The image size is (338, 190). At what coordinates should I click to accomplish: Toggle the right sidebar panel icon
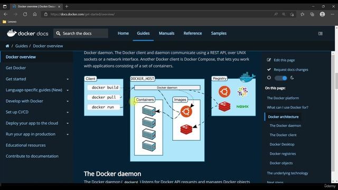pyautogui.click(x=321, y=33)
